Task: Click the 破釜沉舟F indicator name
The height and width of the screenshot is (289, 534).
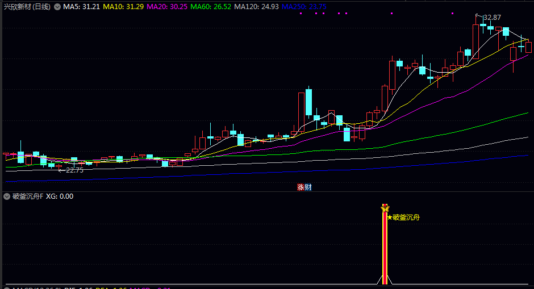Action: coord(28,196)
